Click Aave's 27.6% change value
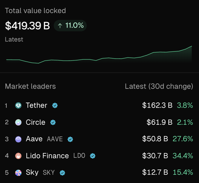This screenshot has width=199, height=183. (x=183, y=139)
